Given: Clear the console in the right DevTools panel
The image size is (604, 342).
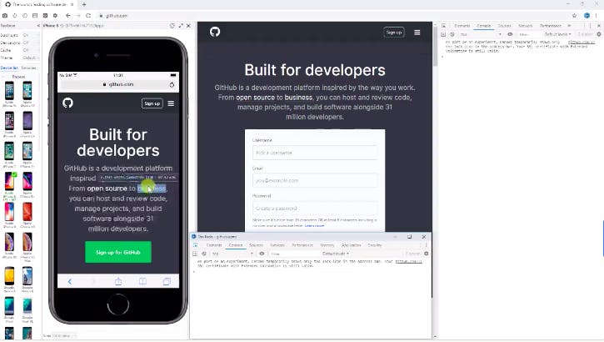Looking at the screenshot, I should (452, 34).
